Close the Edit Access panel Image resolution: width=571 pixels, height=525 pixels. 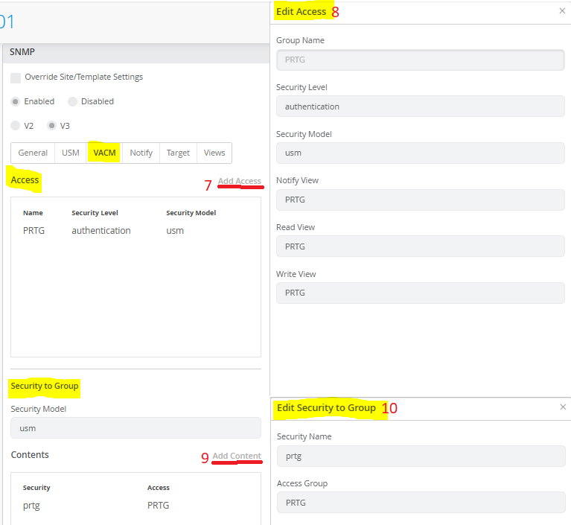[x=562, y=11]
